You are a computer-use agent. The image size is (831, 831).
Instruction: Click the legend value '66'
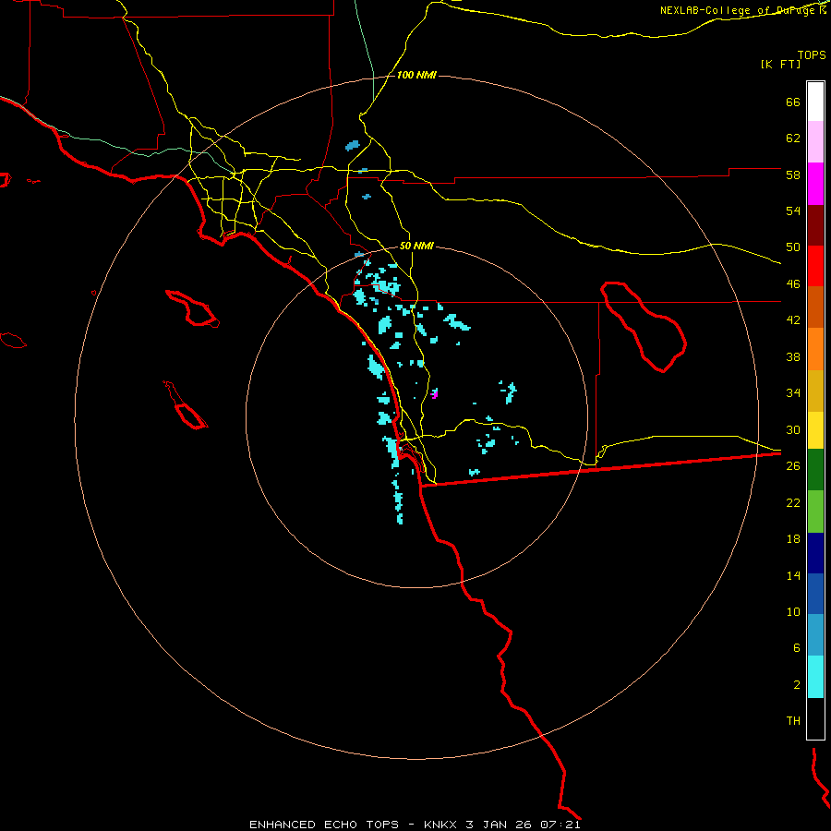click(x=793, y=102)
